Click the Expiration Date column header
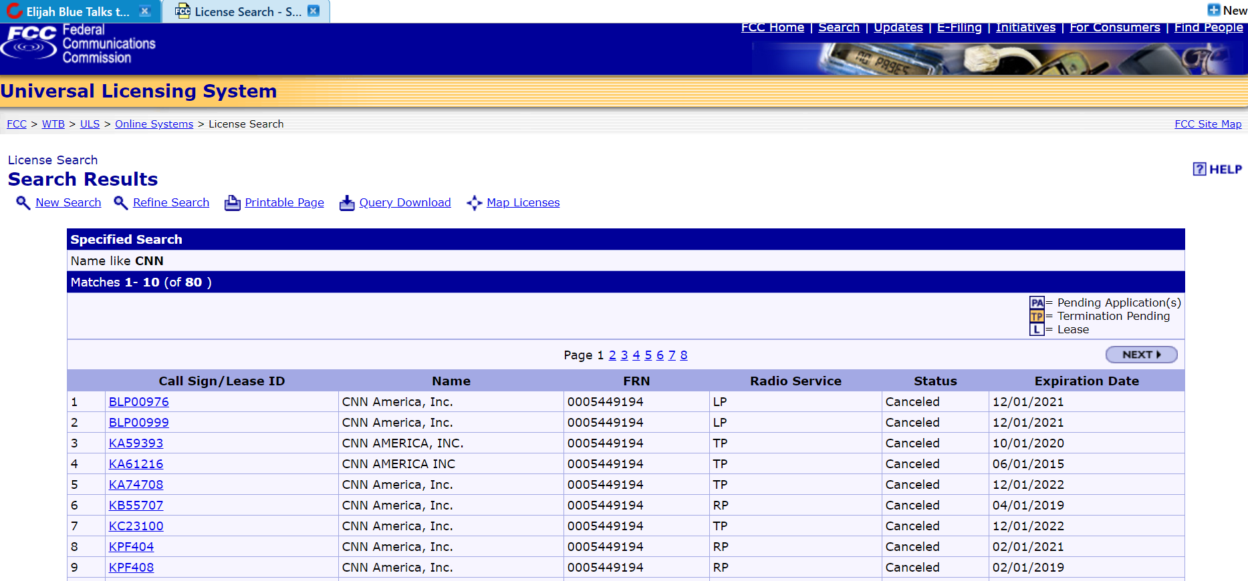 click(1087, 381)
